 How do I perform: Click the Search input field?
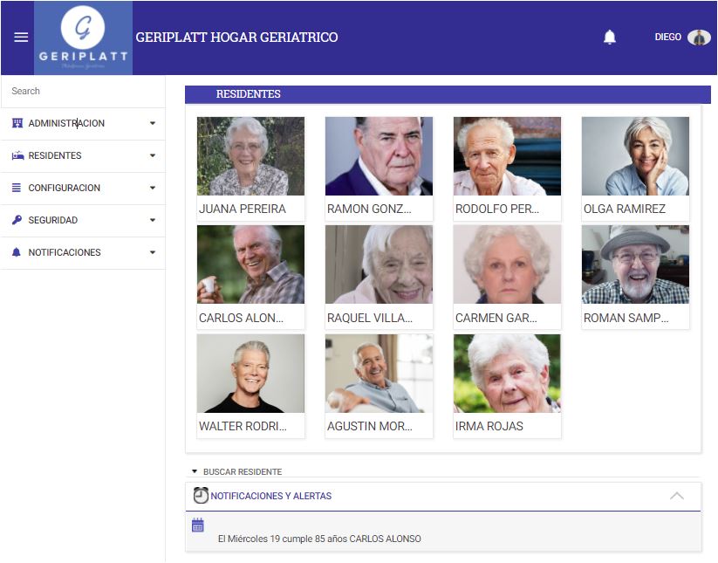click(83, 91)
